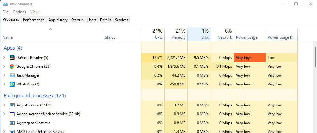
Task: Expand the Google Chrome process group
Action: pyautogui.click(x=4, y=66)
